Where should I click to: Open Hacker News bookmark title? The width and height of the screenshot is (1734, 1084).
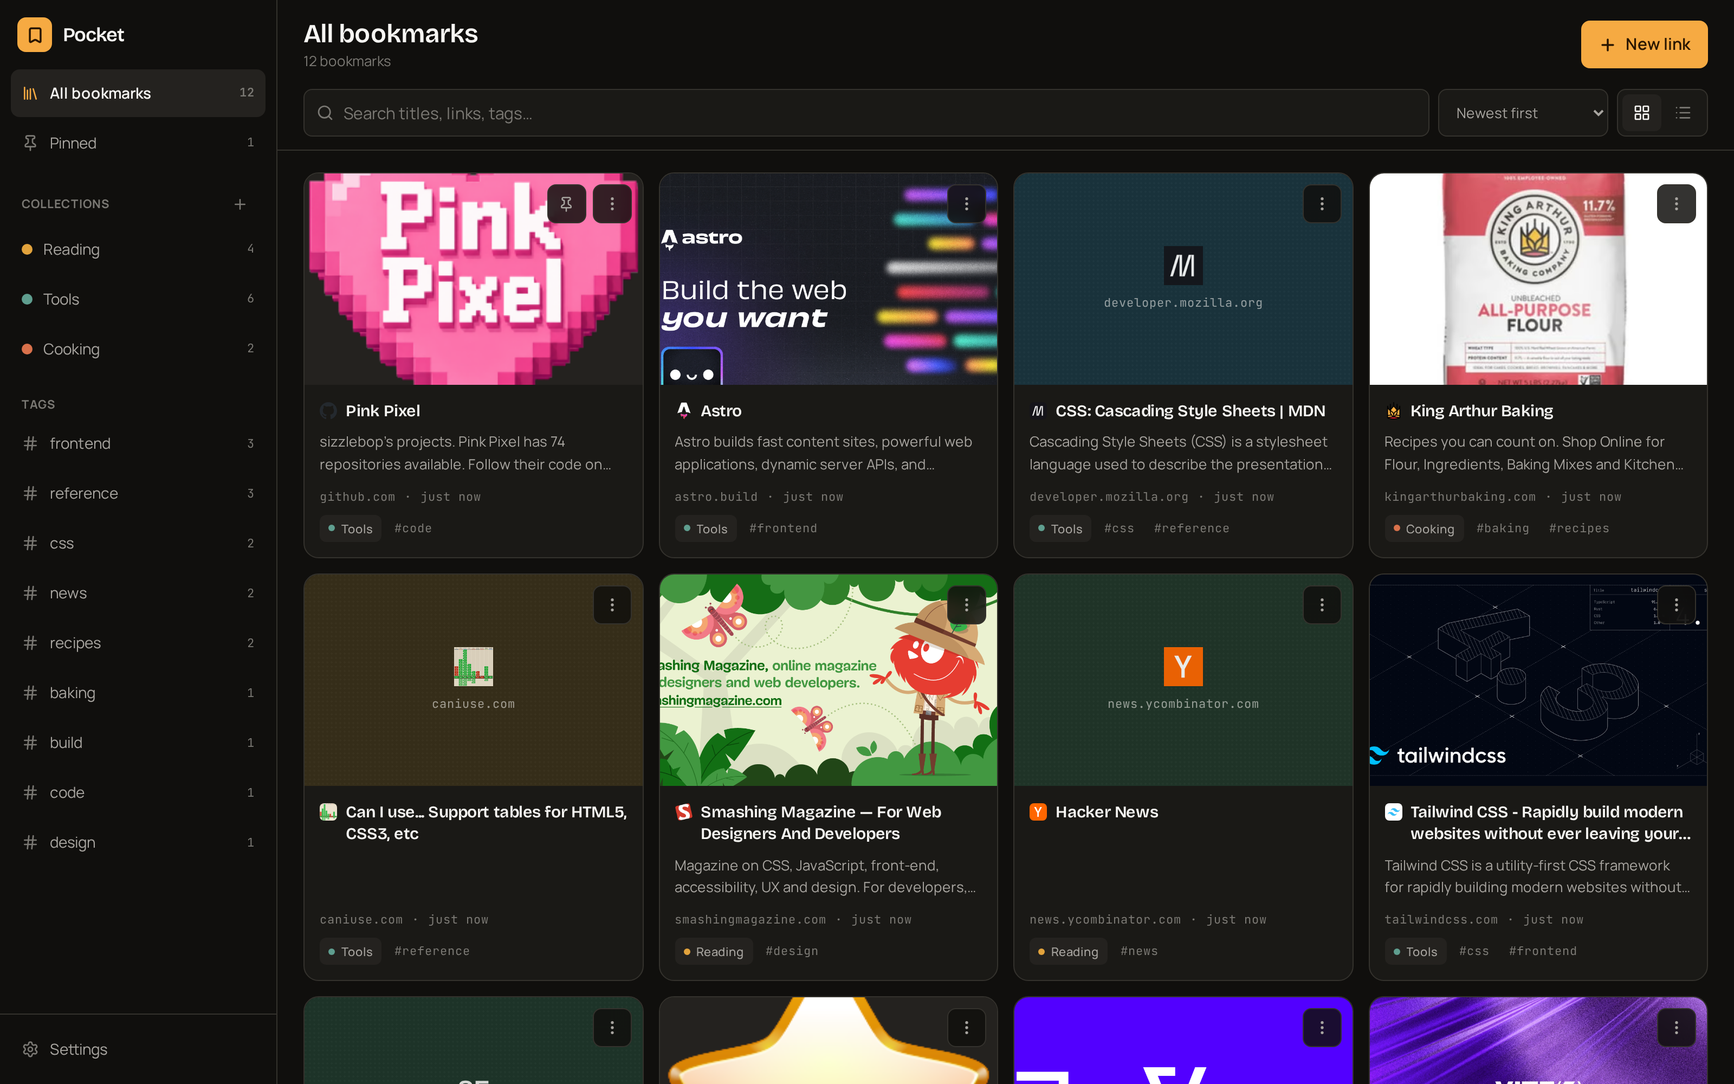point(1107,811)
